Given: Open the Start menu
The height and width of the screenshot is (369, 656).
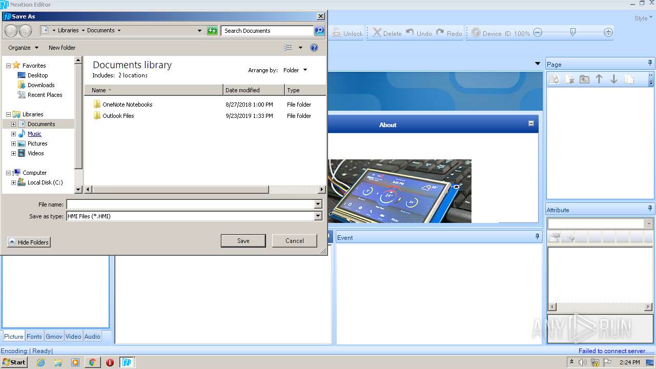Looking at the screenshot, I should tap(14, 362).
